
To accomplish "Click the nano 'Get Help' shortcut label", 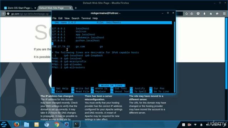I will coord(62,89).
